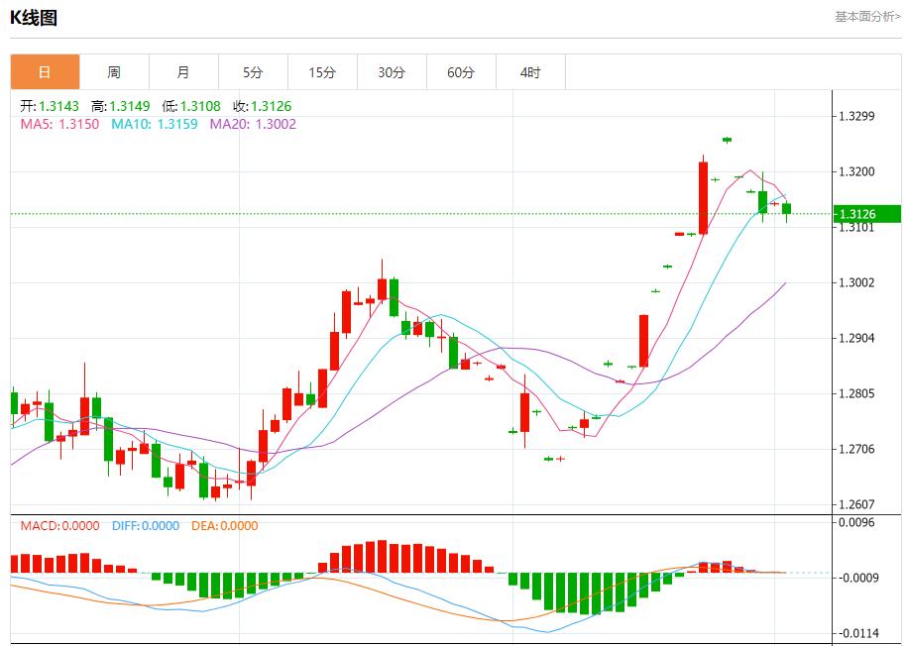Click the 1.3299 y-axis price label
This screenshot has width=907, height=646.
[856, 116]
